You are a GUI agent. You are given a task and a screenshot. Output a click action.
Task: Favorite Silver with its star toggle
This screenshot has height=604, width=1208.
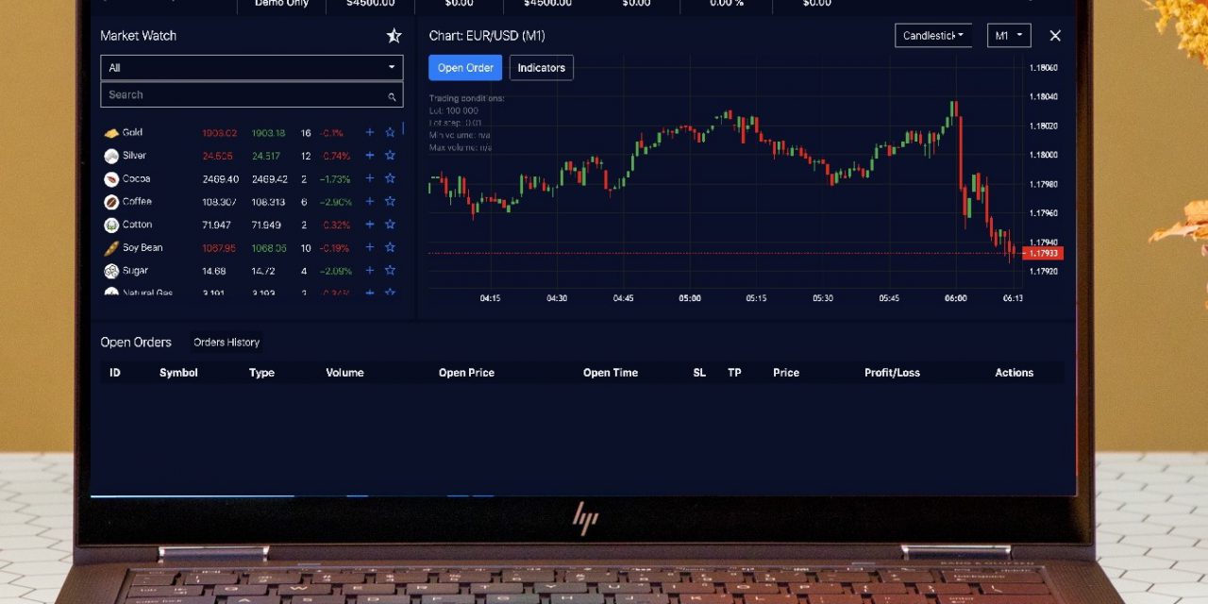(x=390, y=156)
